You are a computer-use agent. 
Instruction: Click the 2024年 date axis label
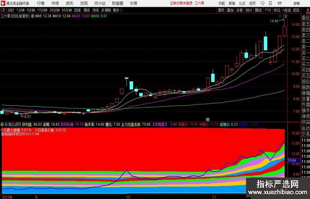(7, 197)
